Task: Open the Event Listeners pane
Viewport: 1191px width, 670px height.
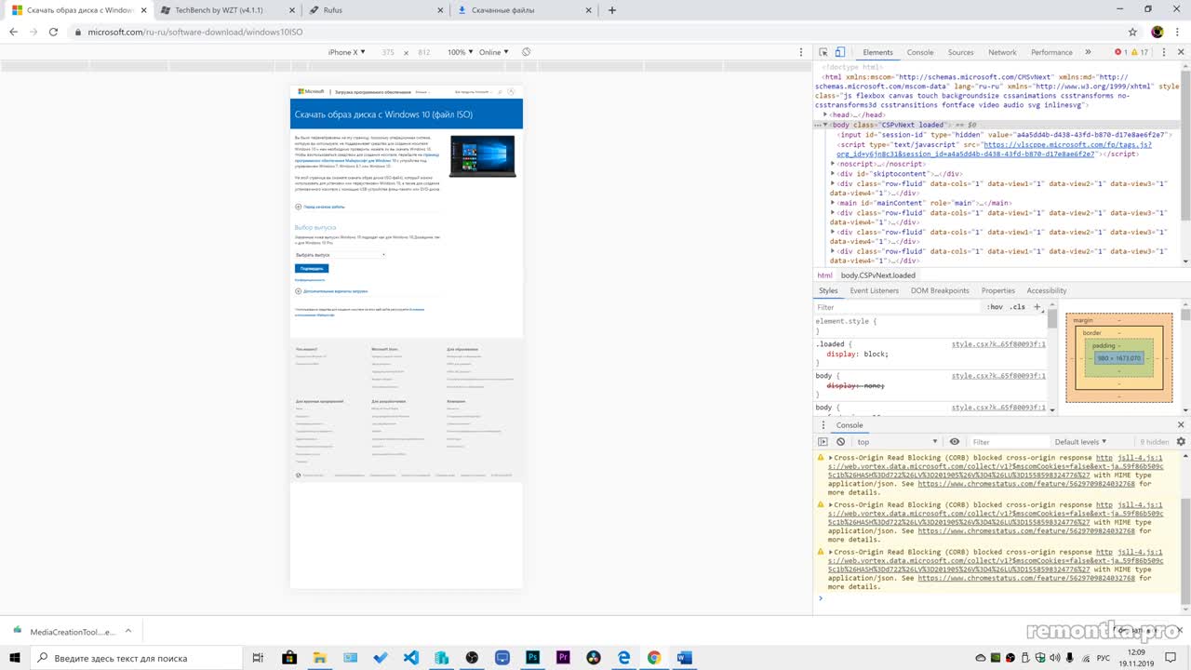Action: tap(874, 290)
